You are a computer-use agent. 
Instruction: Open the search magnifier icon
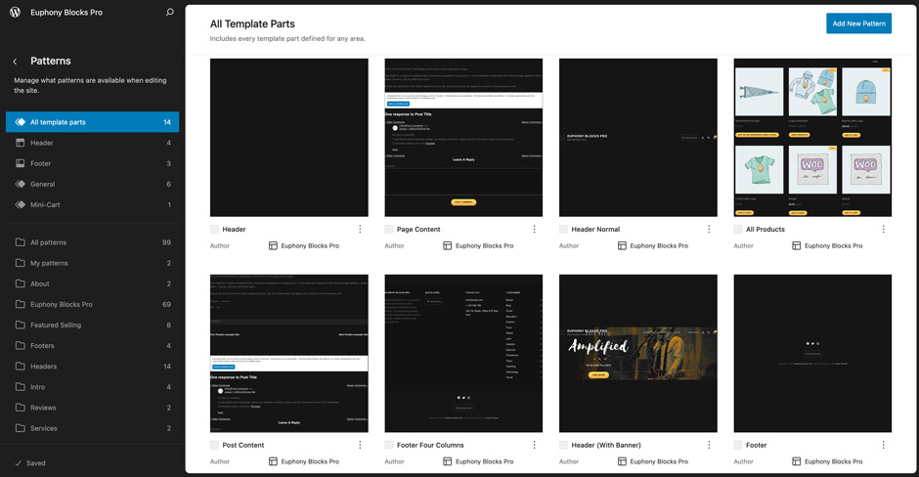170,13
